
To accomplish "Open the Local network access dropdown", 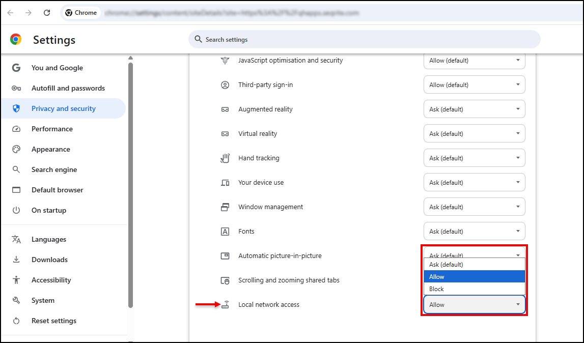I will coord(474,305).
